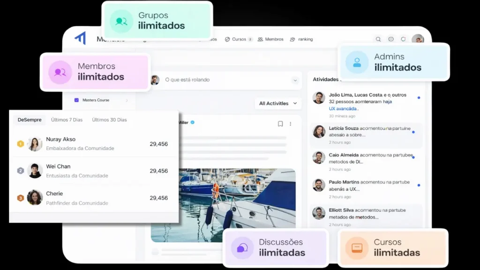Click the refresh icon beside profile avatar

(x=403, y=39)
